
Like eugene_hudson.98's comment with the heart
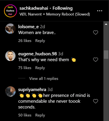(96, 59)
